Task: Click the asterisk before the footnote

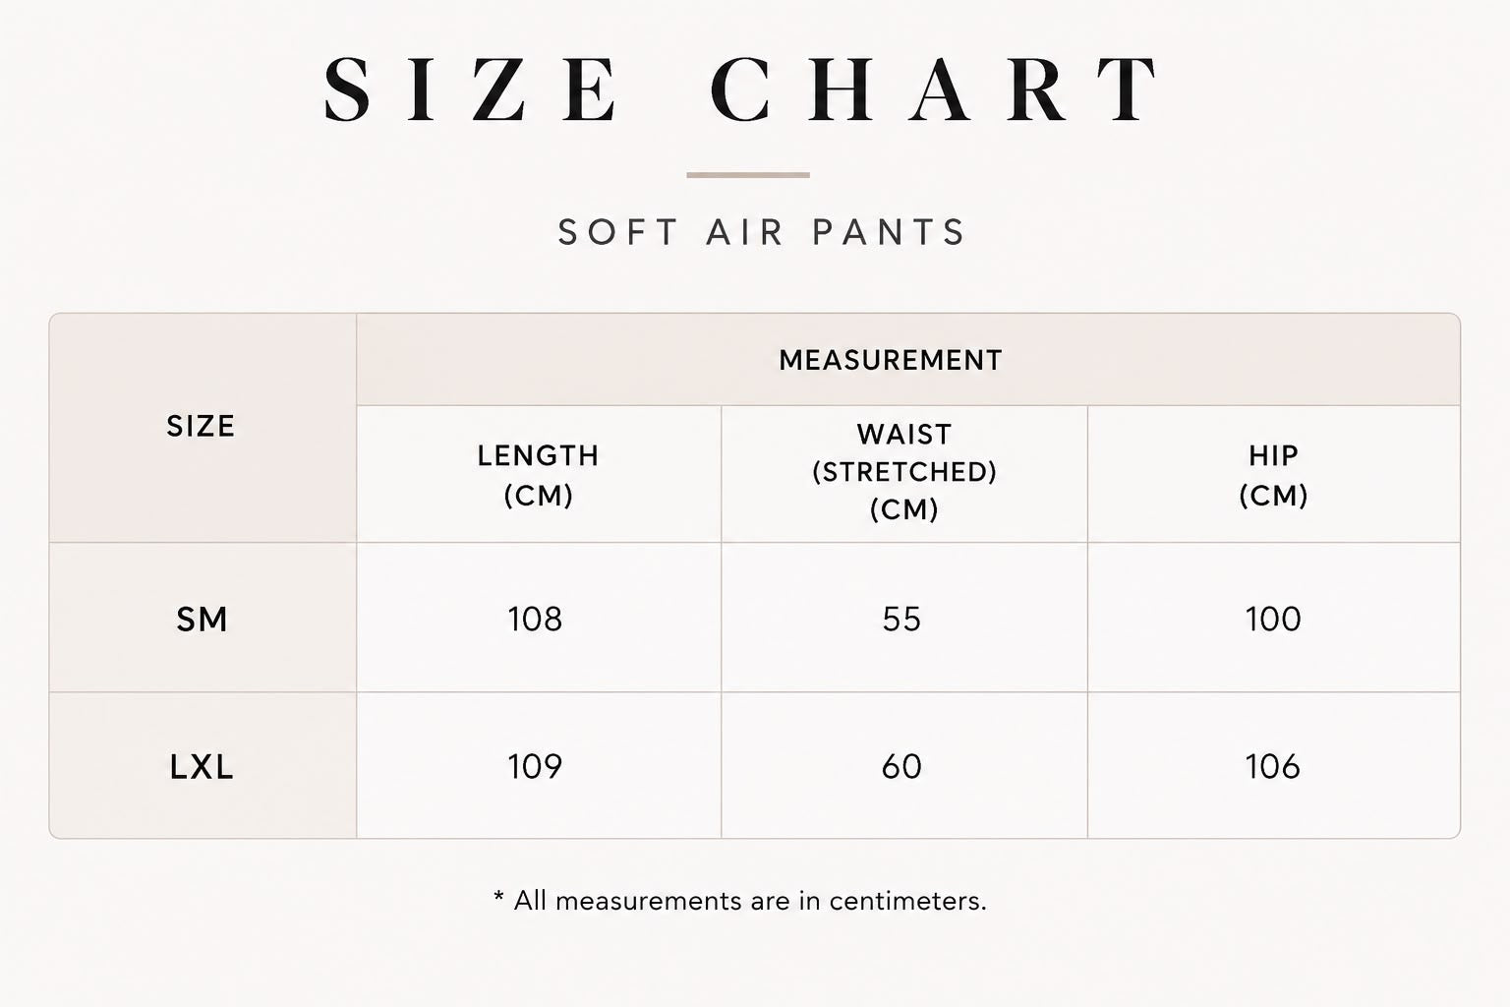Action: tap(498, 897)
